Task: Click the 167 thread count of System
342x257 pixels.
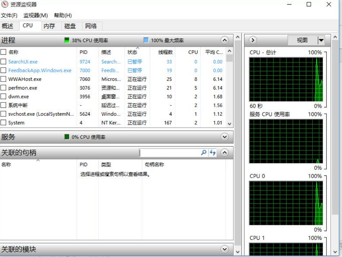Action: (168, 123)
